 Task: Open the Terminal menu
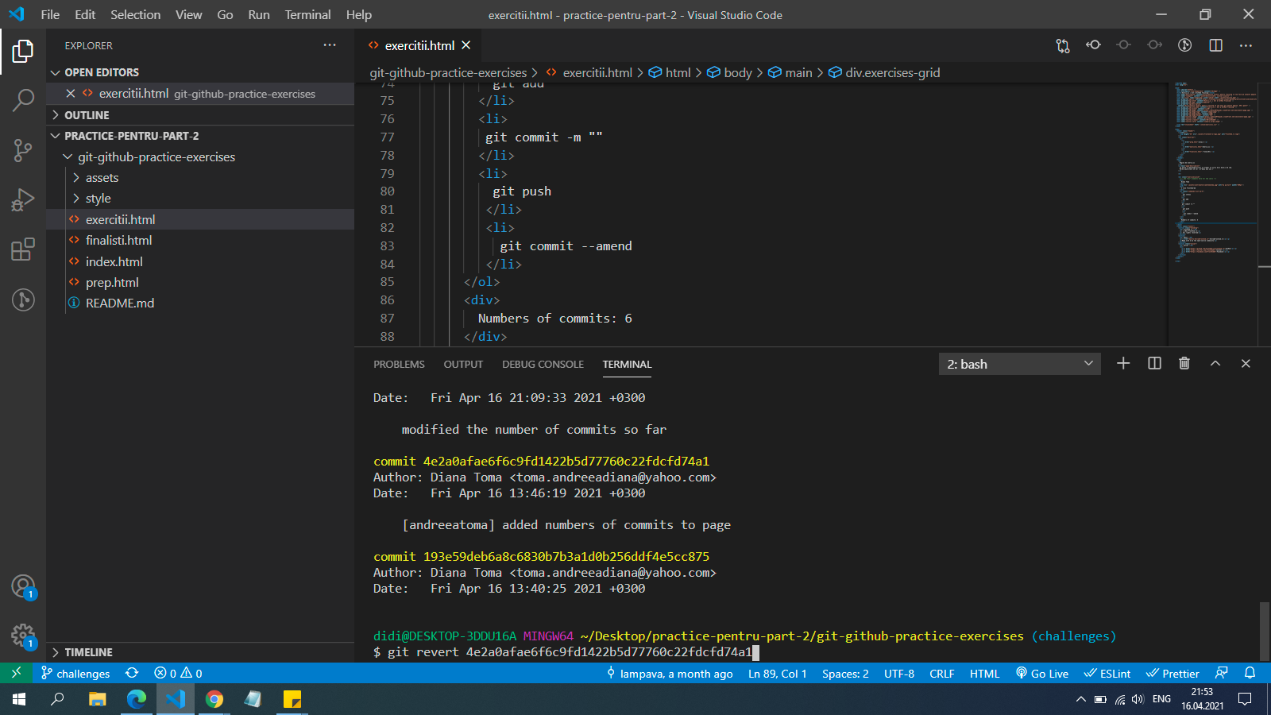(x=307, y=14)
